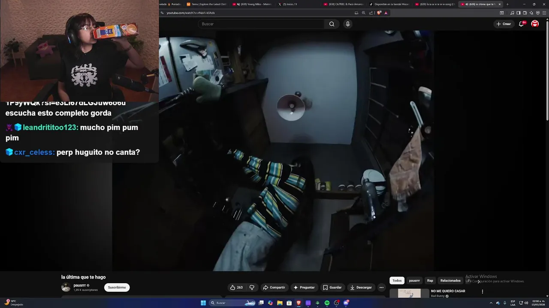Open the weather widget showing 19°C

click(14, 303)
